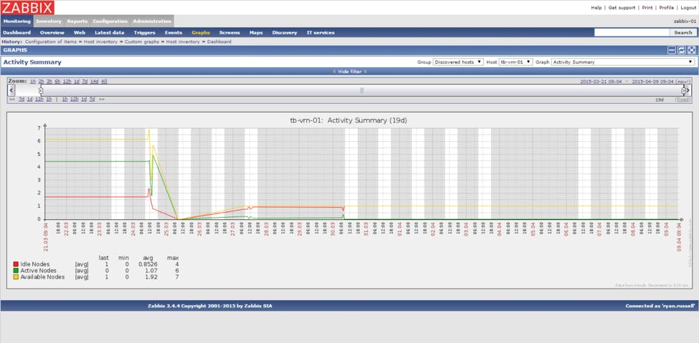Click the right arrow of the time scrollbar

point(688,90)
